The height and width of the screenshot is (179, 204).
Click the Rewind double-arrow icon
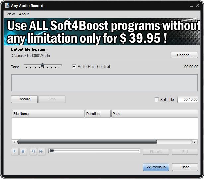[33, 151]
